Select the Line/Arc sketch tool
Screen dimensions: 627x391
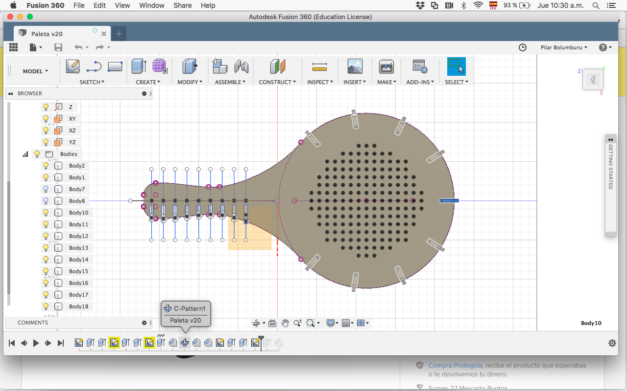94,66
